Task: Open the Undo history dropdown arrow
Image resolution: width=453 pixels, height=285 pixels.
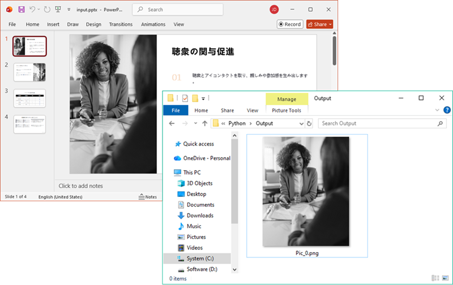Action: click(x=39, y=10)
